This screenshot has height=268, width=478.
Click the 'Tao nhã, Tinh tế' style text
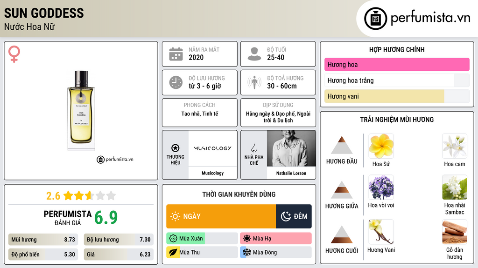pos(200,114)
